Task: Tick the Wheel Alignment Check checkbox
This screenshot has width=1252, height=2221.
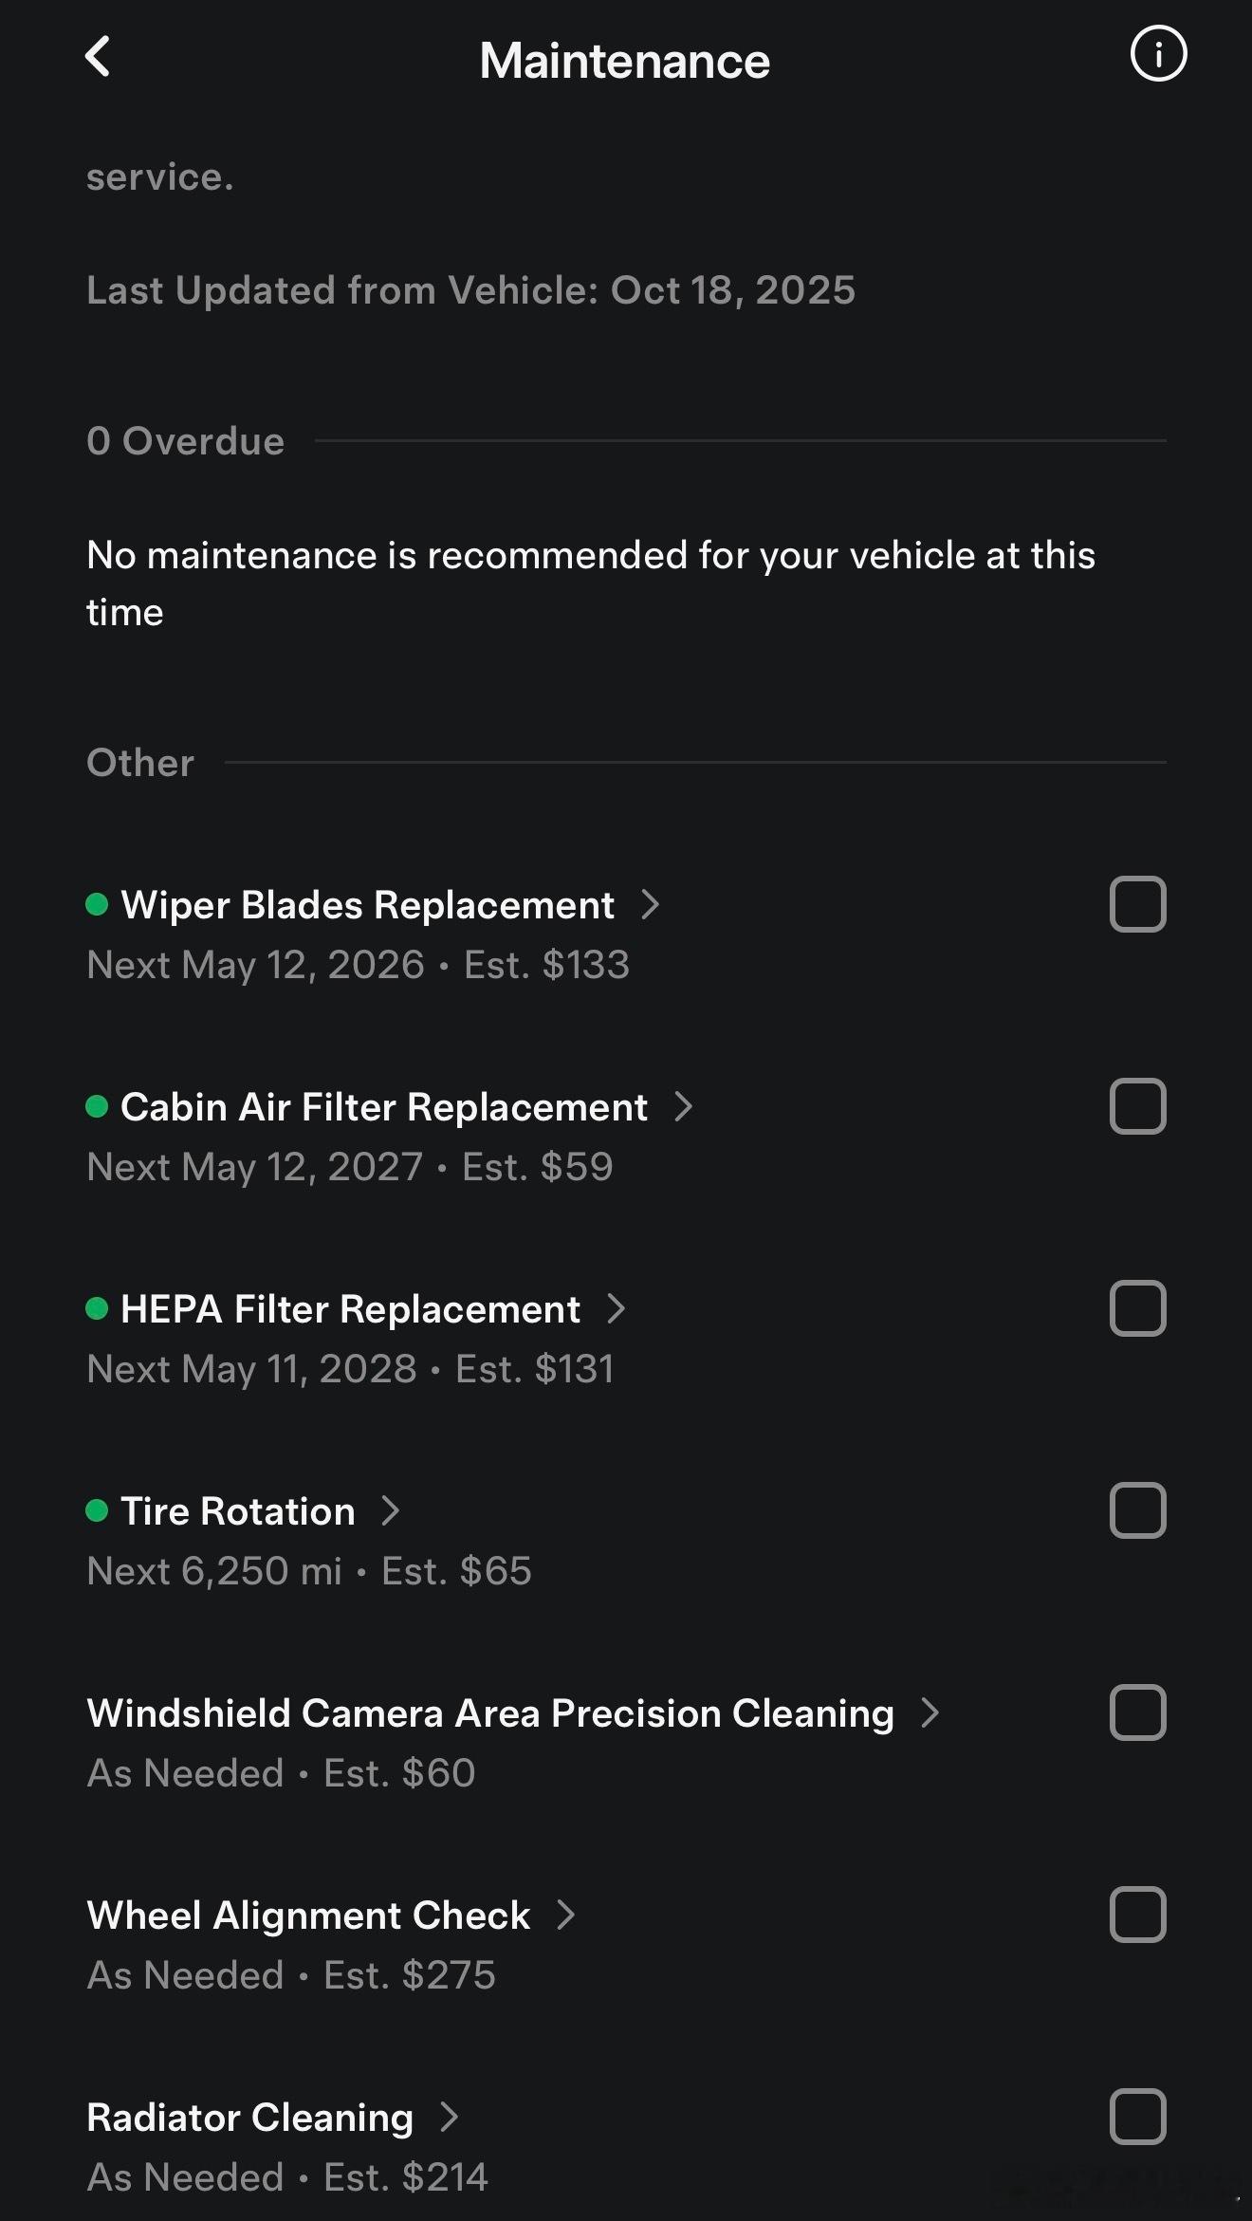Action: point(1137,1915)
